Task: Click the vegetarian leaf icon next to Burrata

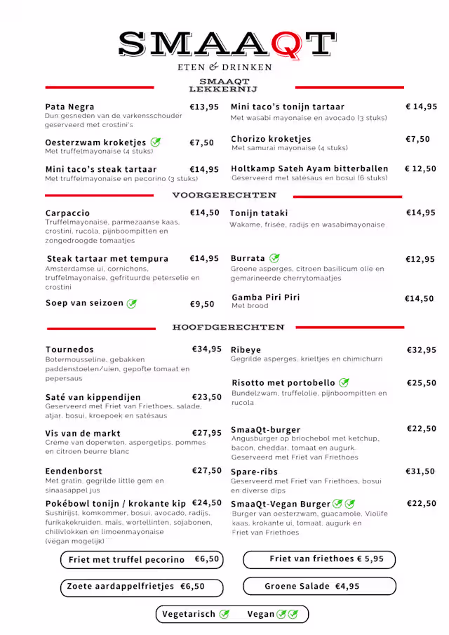Action: (274, 258)
